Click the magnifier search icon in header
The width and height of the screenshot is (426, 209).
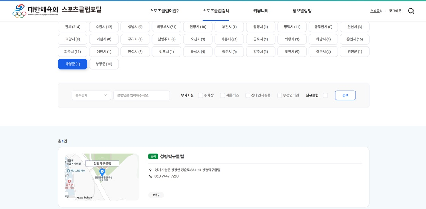[411, 11]
